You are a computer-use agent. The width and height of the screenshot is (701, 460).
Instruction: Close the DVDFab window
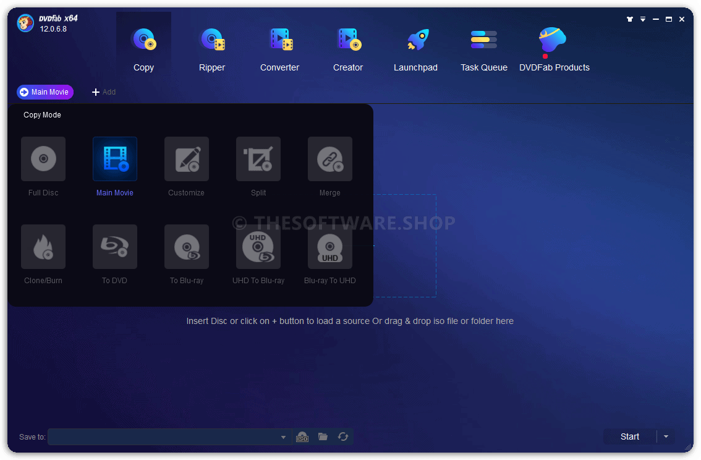click(x=682, y=19)
